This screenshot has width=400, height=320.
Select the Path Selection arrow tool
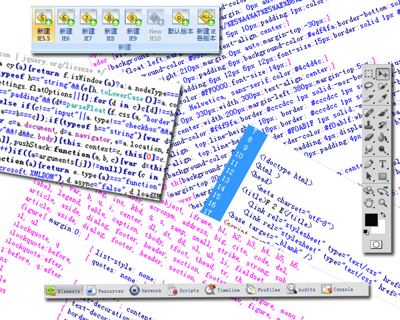[x=369, y=176]
